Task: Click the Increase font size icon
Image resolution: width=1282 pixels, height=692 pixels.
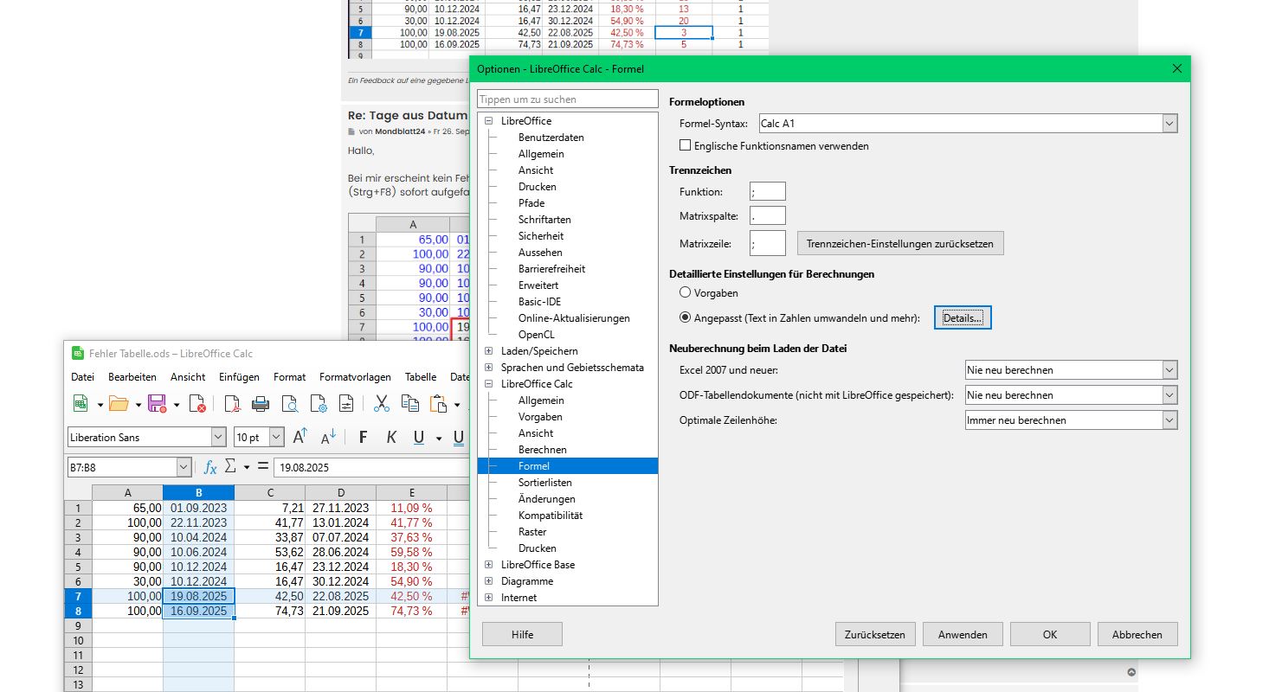Action: point(300,438)
